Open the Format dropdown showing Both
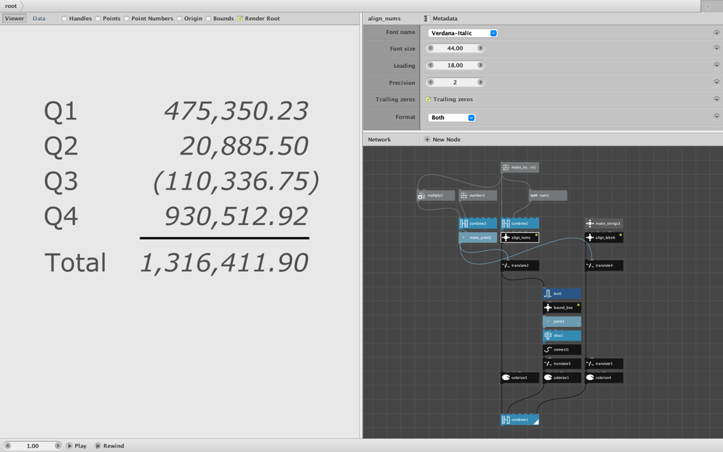The image size is (723, 452). [x=451, y=118]
